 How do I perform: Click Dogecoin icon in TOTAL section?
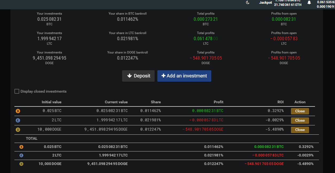pyautogui.click(x=22, y=164)
